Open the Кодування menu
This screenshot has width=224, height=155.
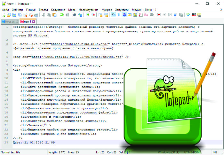pyautogui.click(x=58, y=10)
